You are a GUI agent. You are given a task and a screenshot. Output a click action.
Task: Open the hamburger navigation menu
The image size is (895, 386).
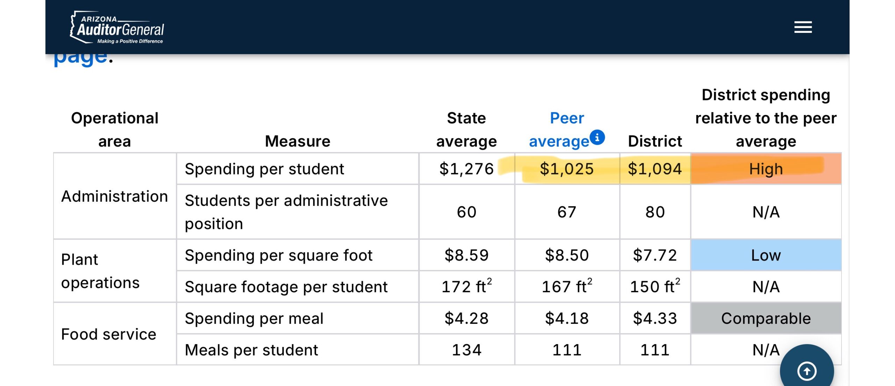tap(803, 27)
